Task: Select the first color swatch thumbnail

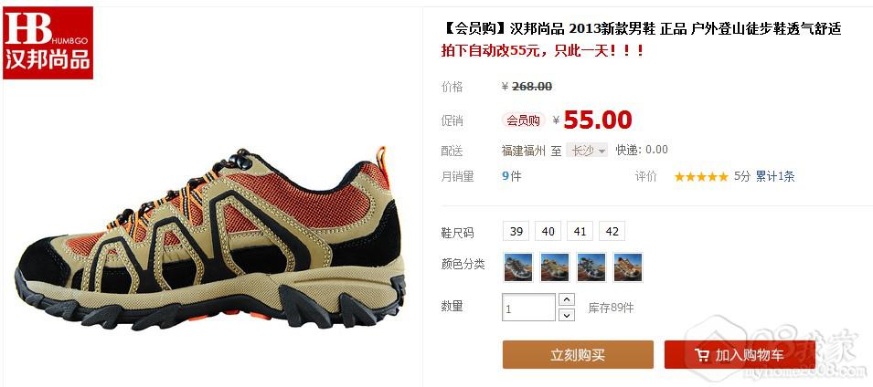Action: click(517, 267)
